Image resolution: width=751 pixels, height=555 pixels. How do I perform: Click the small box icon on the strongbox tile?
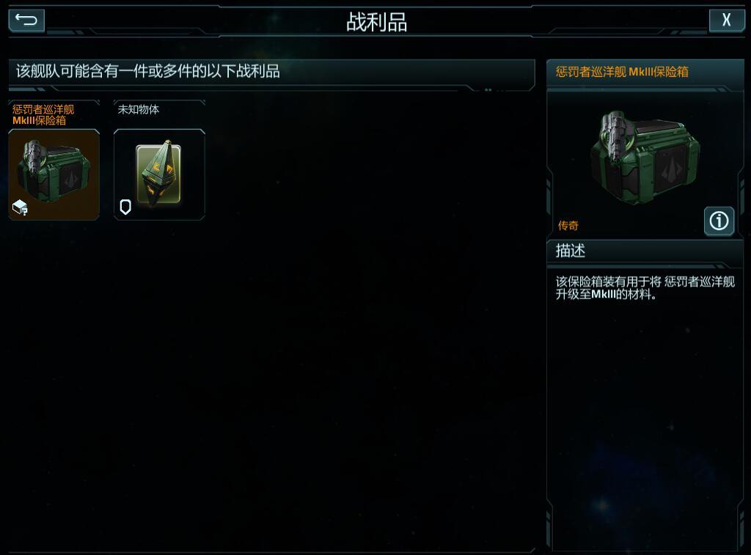(x=20, y=207)
